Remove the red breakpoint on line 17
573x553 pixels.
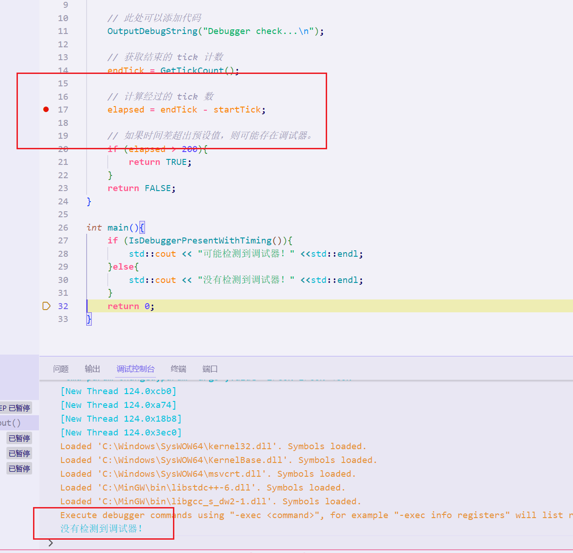46,109
